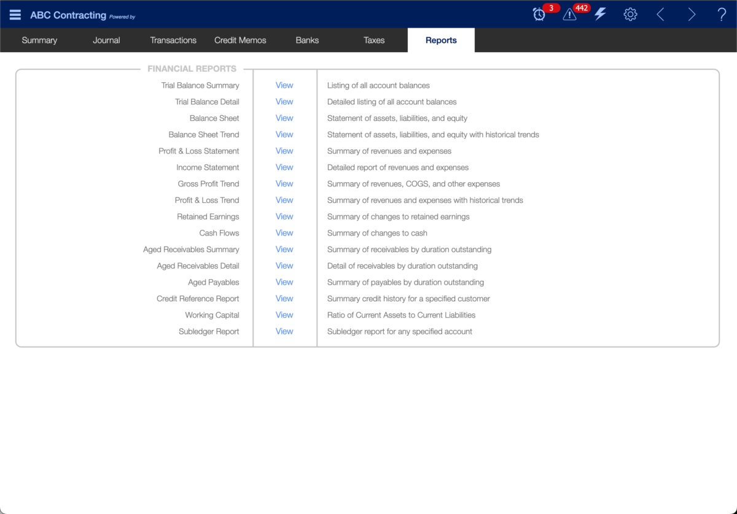
Task: Switch to the Journal tab
Action: coord(106,40)
